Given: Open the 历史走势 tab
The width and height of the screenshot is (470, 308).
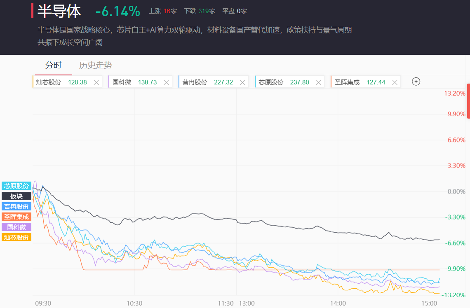Looking at the screenshot, I should (96, 65).
